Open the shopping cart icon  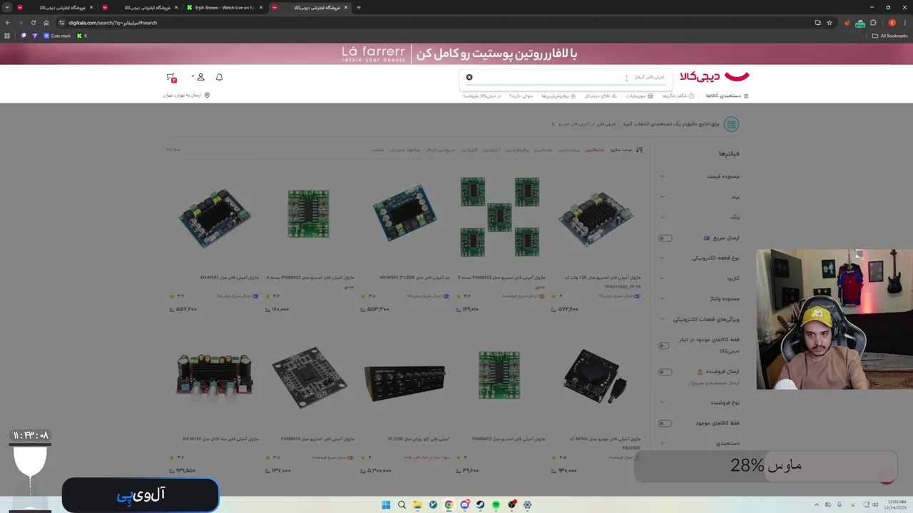[x=171, y=77]
